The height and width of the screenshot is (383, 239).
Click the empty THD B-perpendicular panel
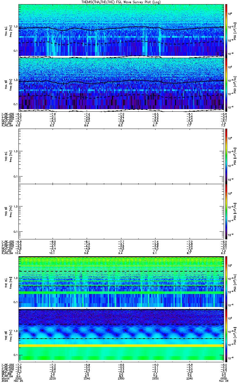(x=121, y=156)
